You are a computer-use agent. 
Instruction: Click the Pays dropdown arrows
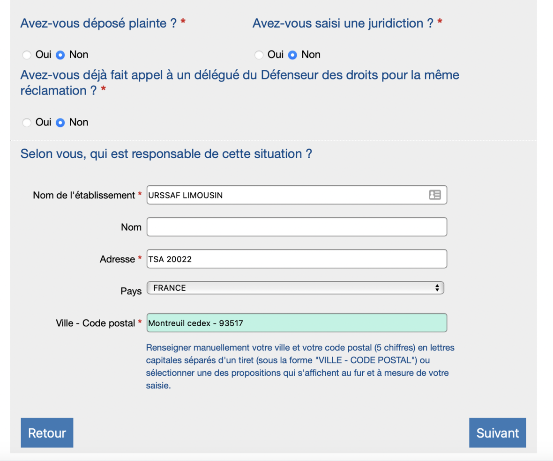437,288
